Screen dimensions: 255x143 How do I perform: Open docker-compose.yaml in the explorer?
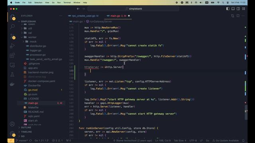click(41, 81)
